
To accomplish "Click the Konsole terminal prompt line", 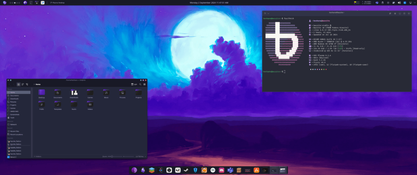I will coord(274,72).
